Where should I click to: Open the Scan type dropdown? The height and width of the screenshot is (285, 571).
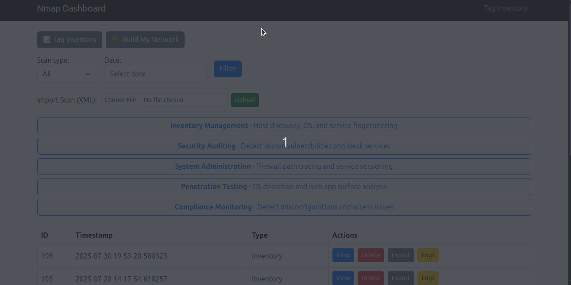pos(67,74)
